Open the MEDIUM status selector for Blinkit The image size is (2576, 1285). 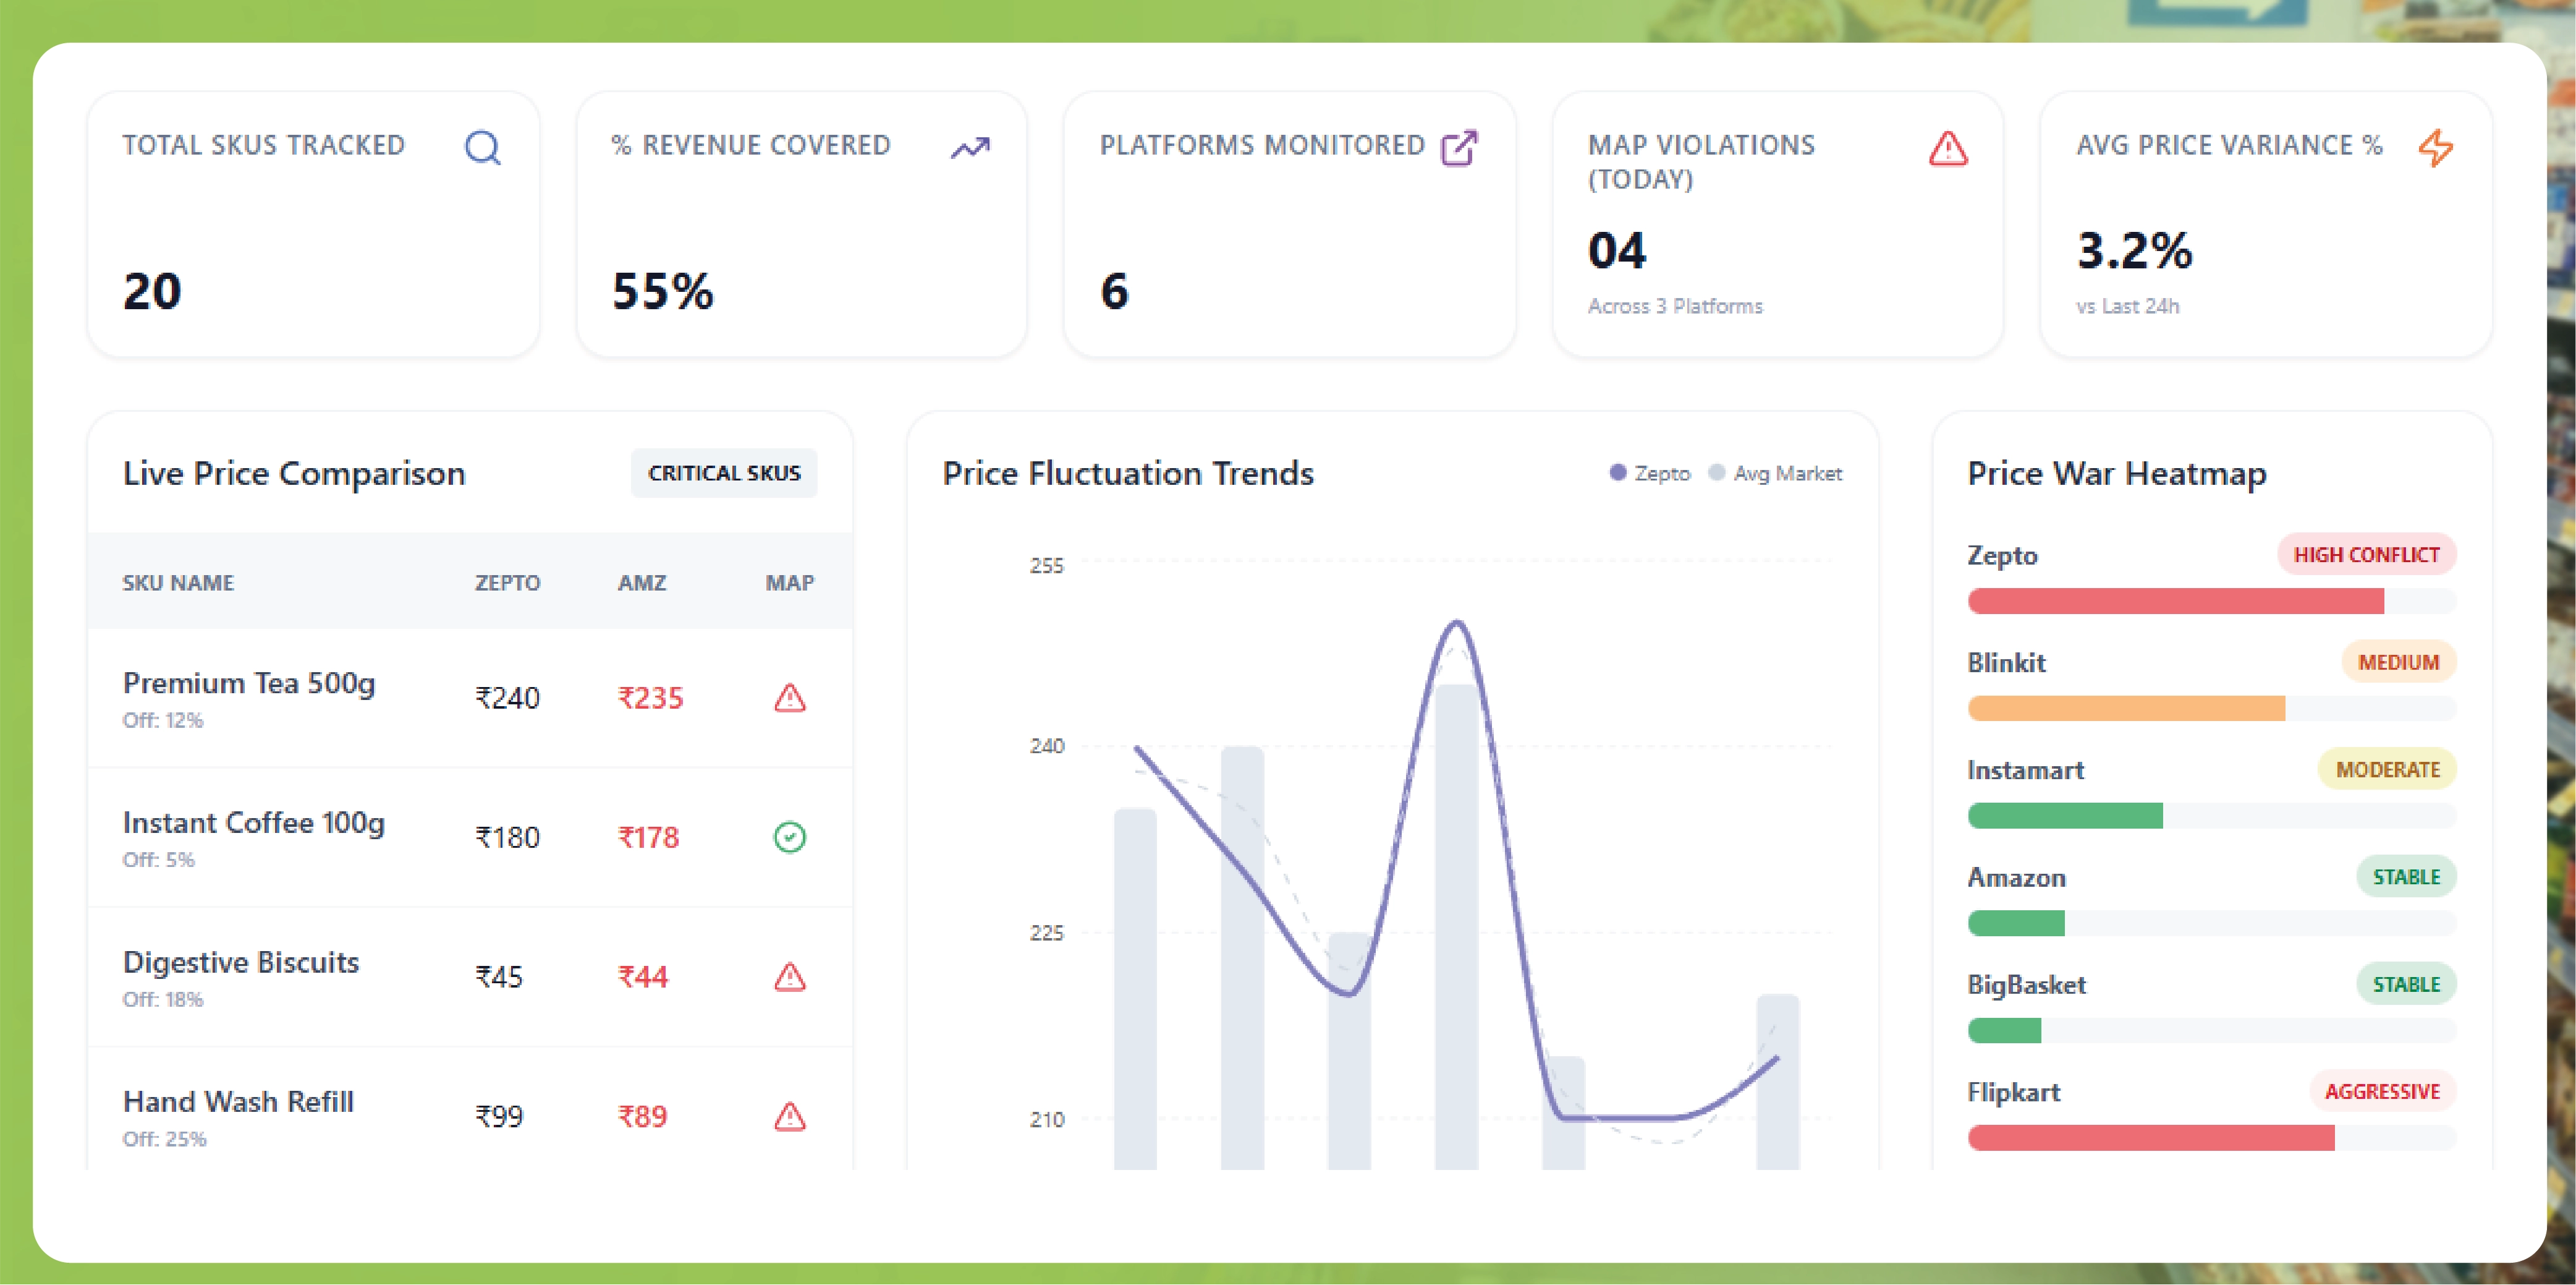[x=2400, y=662]
